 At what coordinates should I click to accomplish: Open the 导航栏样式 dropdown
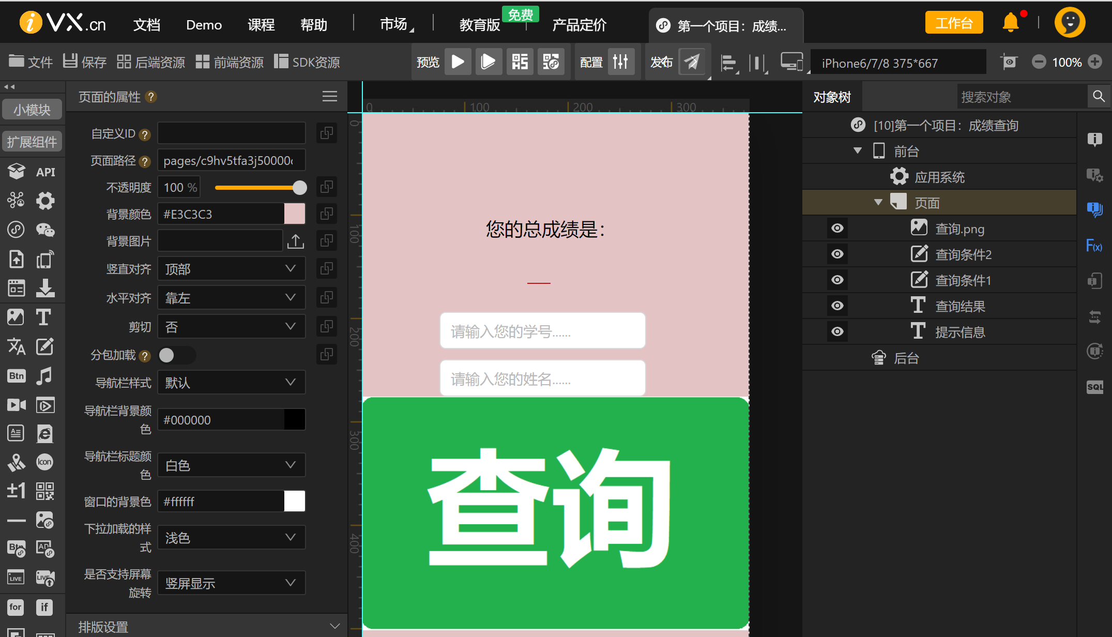[x=231, y=383]
